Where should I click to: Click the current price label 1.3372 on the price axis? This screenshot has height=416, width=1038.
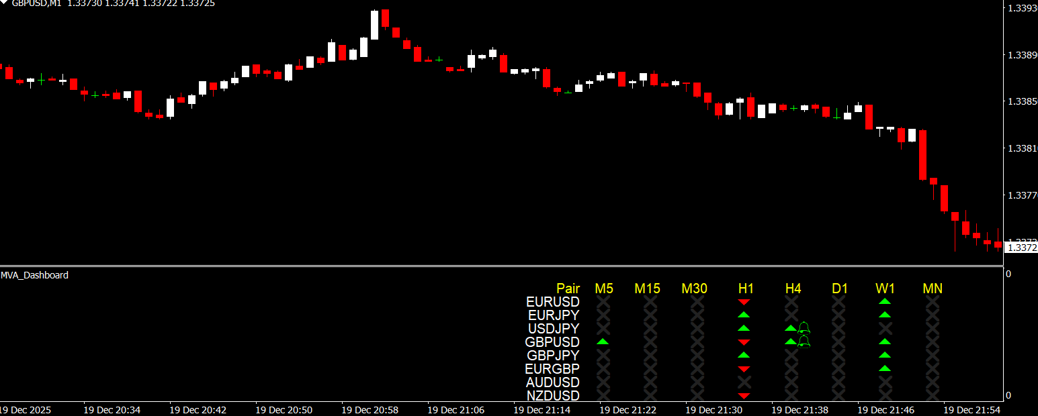tap(1021, 248)
